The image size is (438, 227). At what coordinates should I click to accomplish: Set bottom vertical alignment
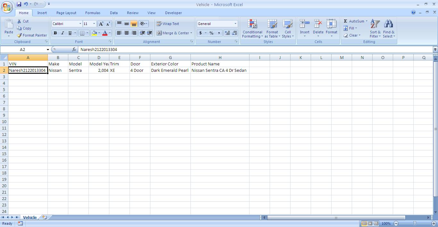click(134, 24)
